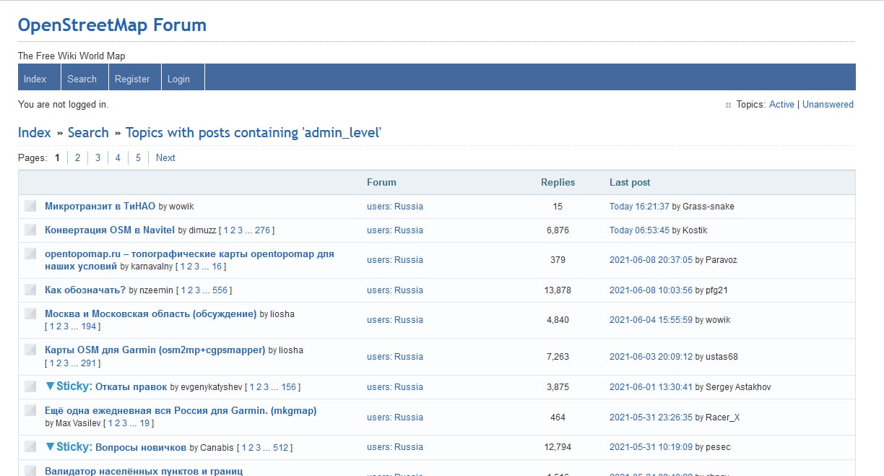Viewport: 884px width, 476px height.
Task: Click topic status icon for Карты OSM для Garmin
Action: click(30, 350)
